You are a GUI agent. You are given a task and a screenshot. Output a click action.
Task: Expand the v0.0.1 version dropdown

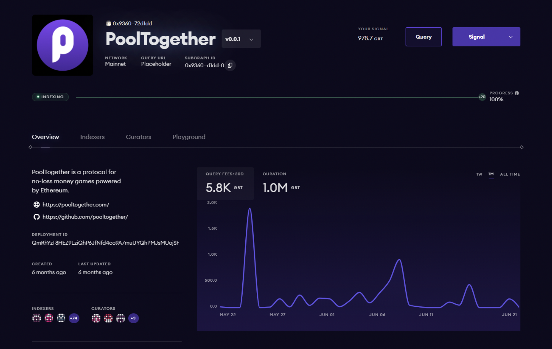pyautogui.click(x=241, y=39)
